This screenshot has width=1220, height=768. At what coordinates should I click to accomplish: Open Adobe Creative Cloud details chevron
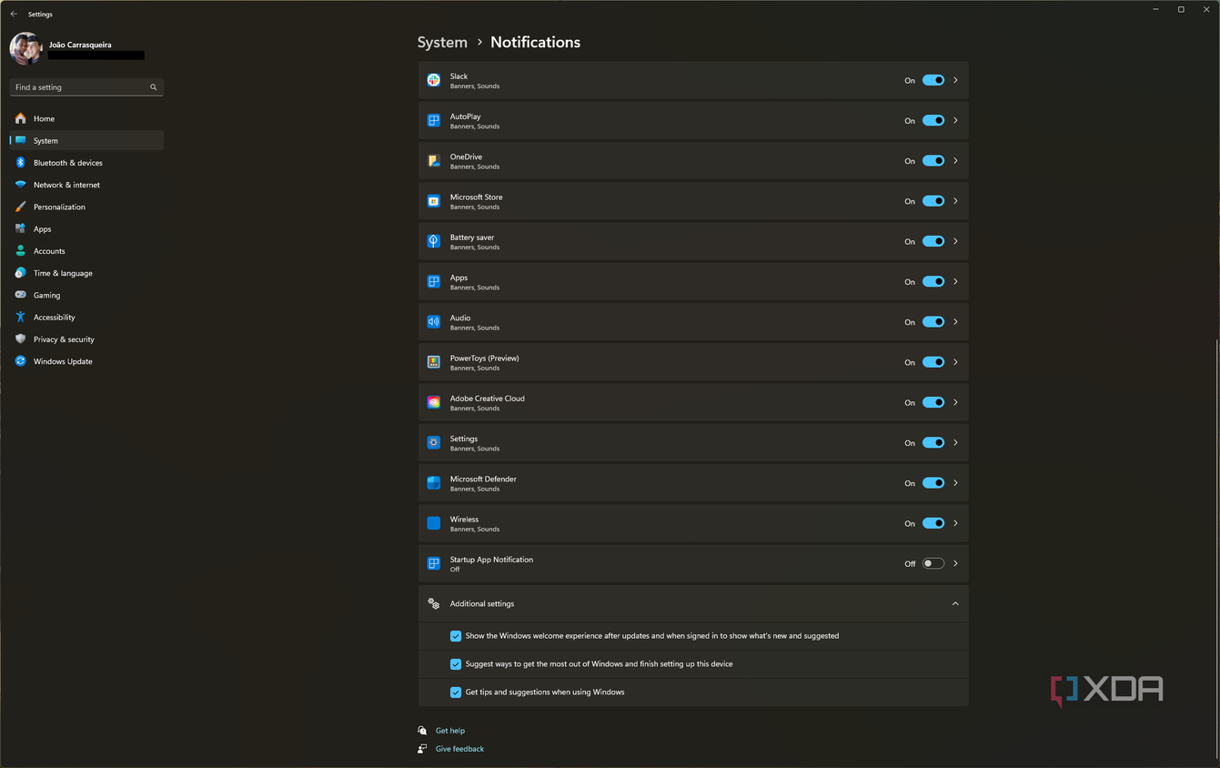pos(955,402)
